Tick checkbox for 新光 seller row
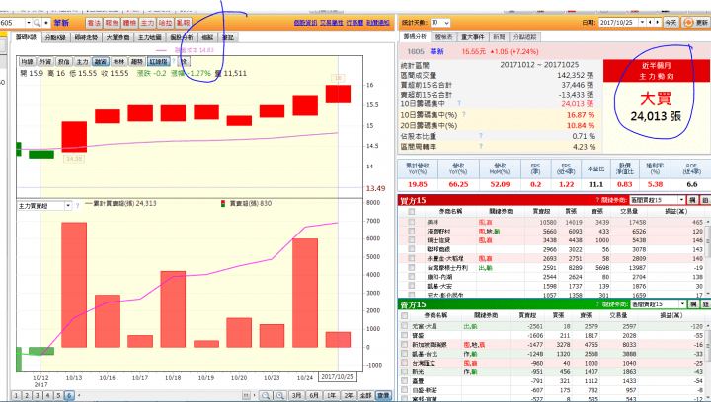Image resolution: width=711 pixels, height=402 pixels. [x=405, y=371]
